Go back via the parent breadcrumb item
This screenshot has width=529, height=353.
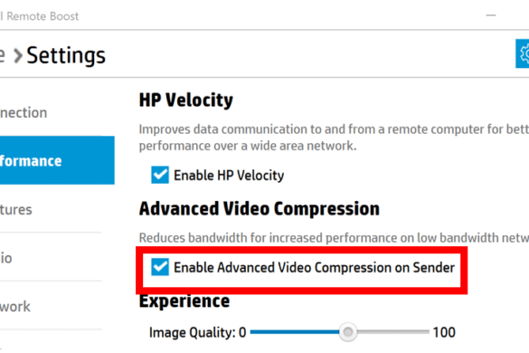(x=3, y=56)
